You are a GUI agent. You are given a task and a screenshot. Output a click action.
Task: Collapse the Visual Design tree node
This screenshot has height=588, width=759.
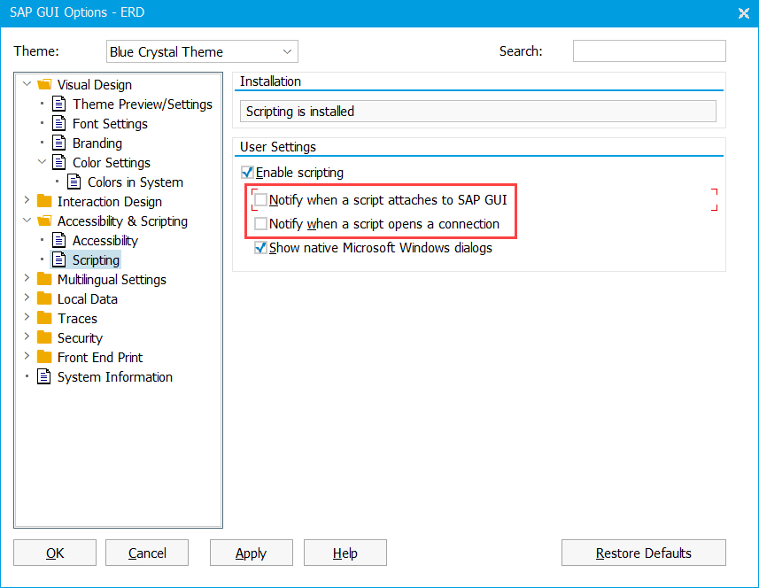click(x=27, y=84)
